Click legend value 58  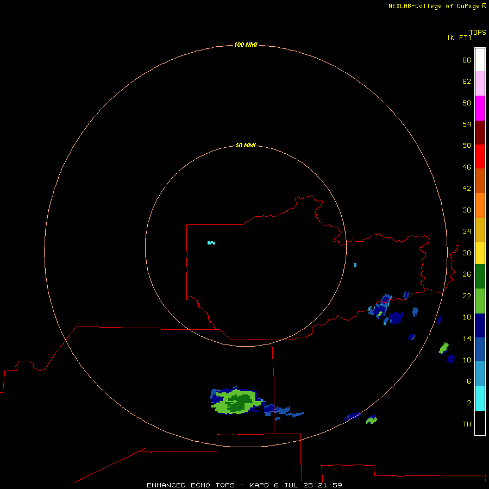click(x=467, y=103)
